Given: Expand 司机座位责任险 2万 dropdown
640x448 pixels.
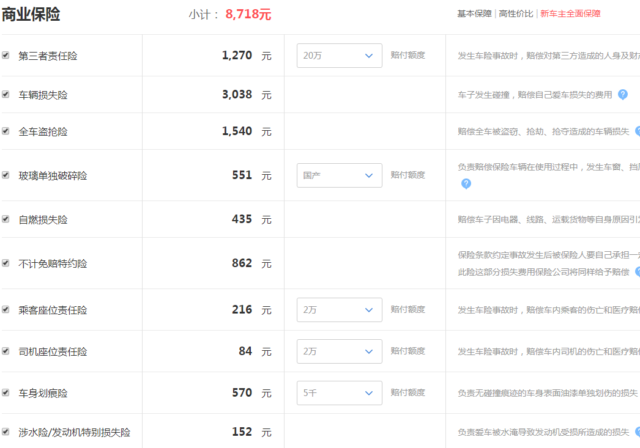Looking at the screenshot, I should [339, 351].
